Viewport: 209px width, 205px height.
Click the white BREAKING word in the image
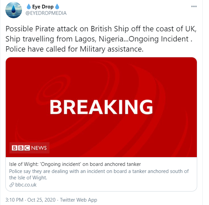pyautogui.click(x=101, y=107)
